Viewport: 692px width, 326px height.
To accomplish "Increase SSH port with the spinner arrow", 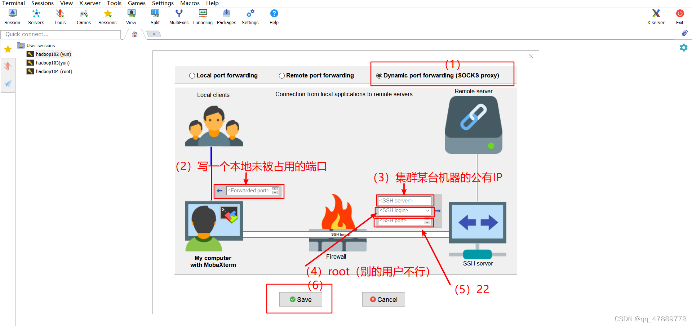I will tap(427, 219).
